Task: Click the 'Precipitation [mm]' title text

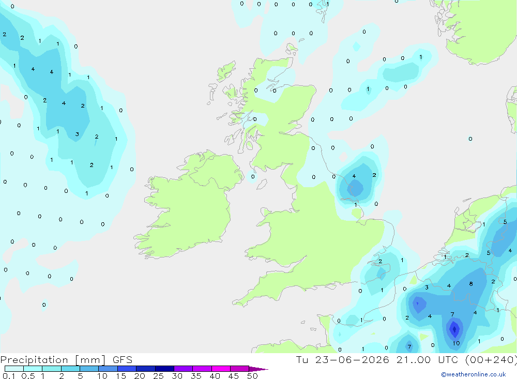Action: point(53,360)
